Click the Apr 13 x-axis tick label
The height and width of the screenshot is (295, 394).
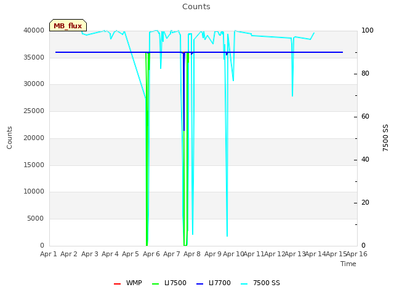point(295,254)
